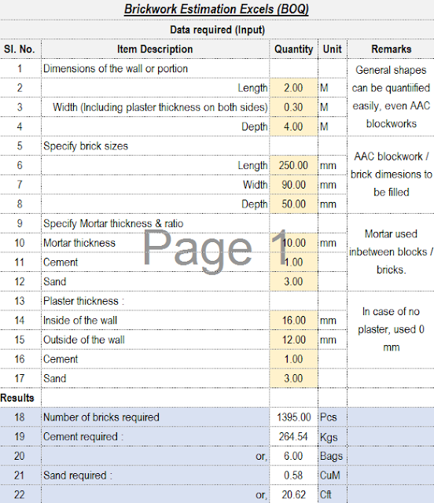Click the Cft unit cell
This screenshot has height=503, width=434.
(x=333, y=494)
